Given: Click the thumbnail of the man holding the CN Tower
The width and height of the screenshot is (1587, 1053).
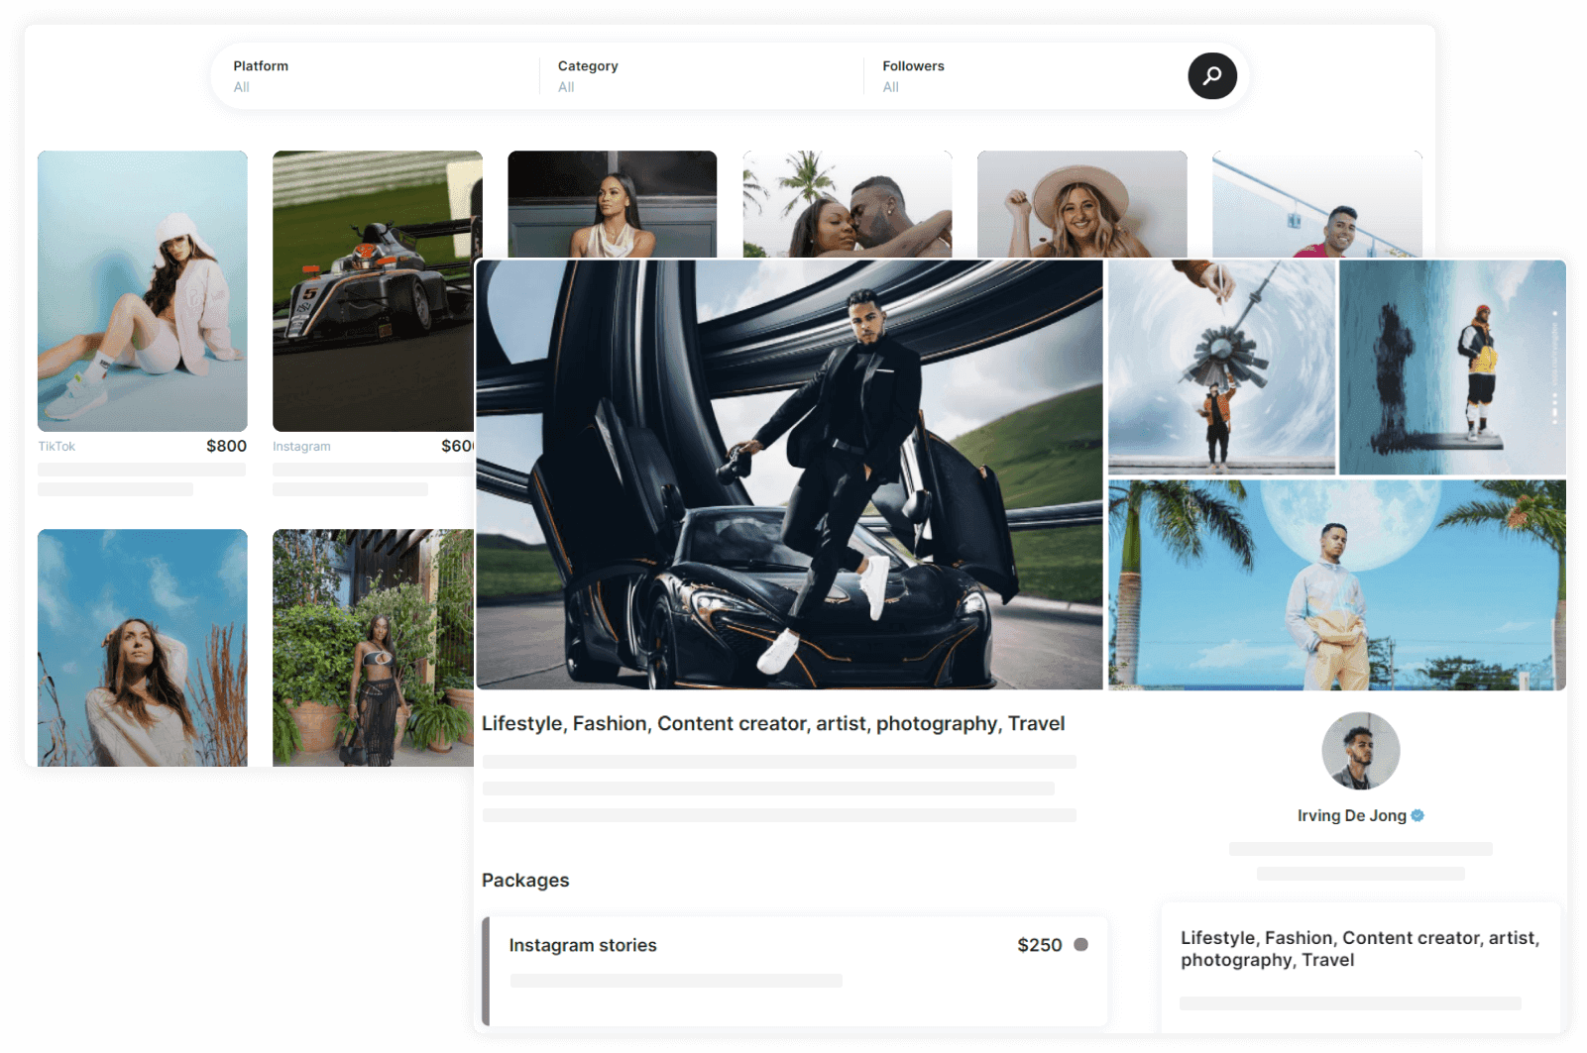Looking at the screenshot, I should 1221,367.
